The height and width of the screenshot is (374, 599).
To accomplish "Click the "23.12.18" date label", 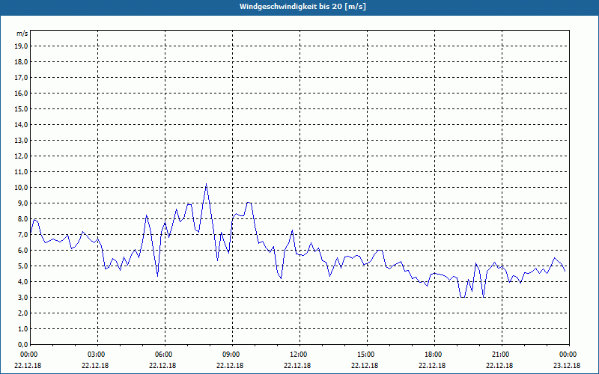I will 567,365.
